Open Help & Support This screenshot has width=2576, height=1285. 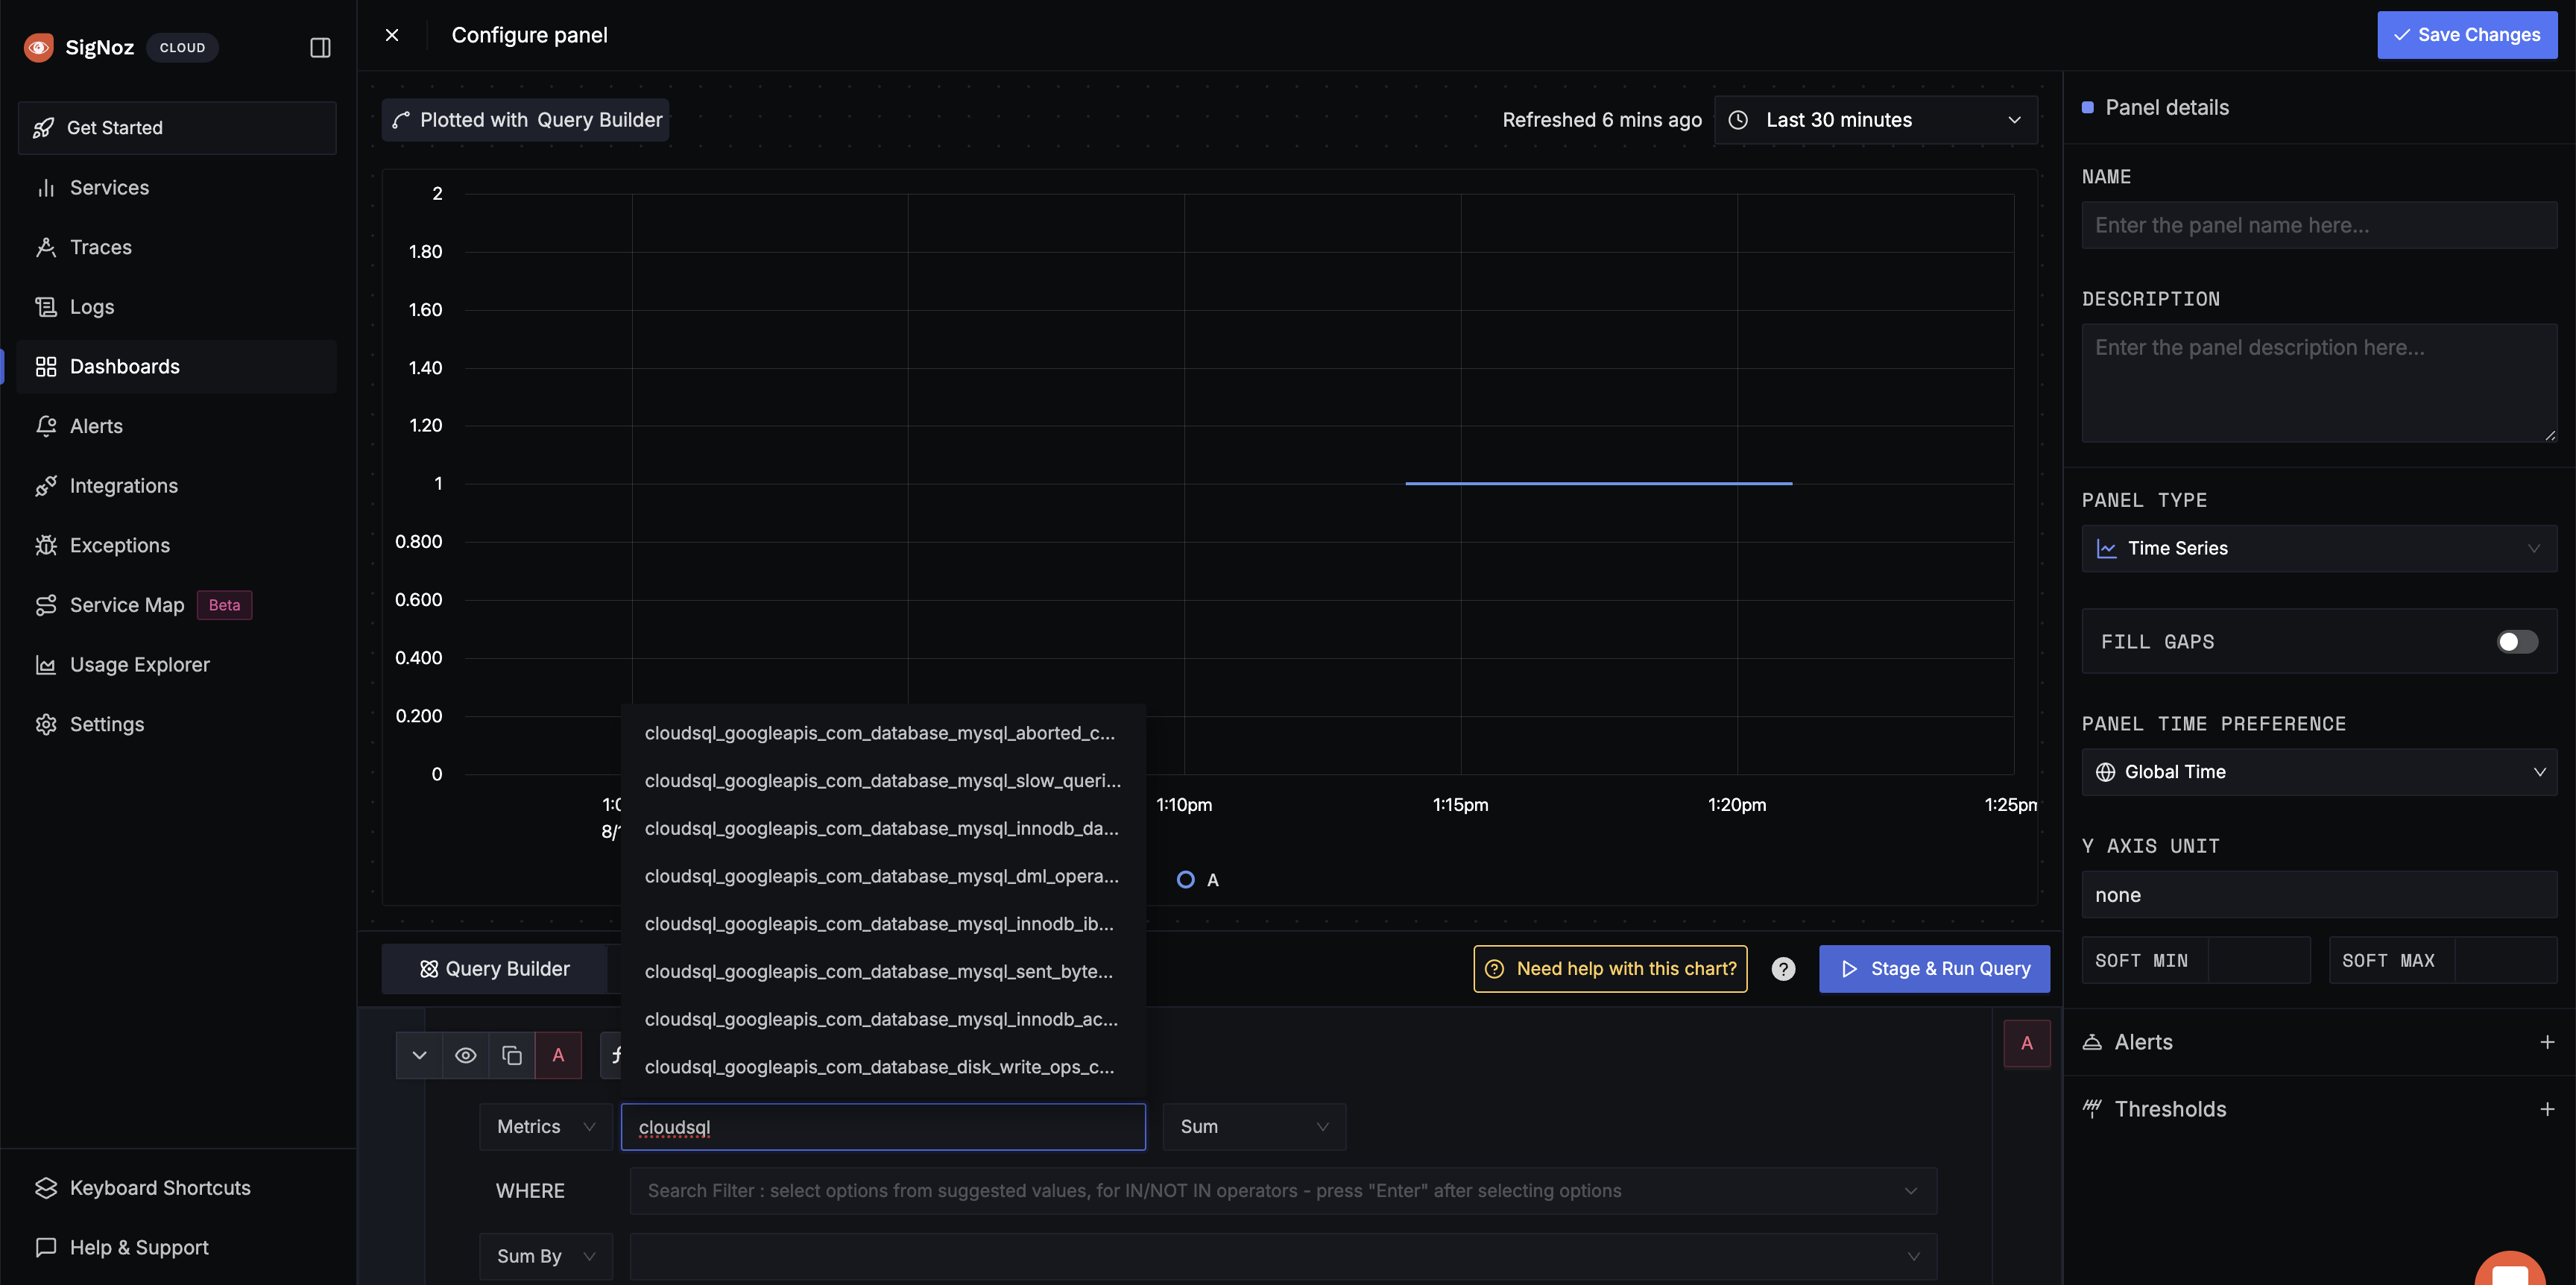tap(177, 1248)
